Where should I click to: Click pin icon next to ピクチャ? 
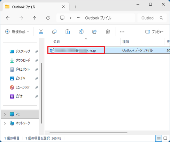(37, 78)
